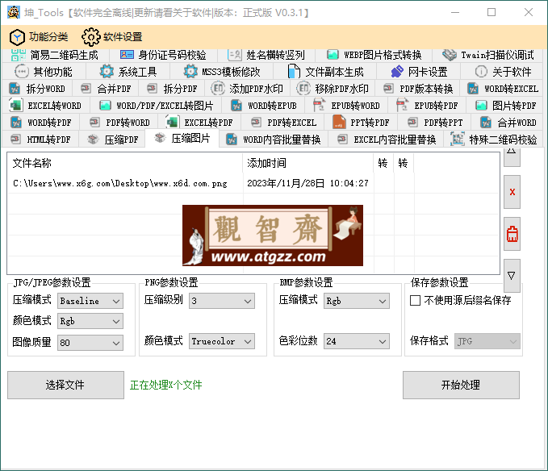Click the EXCEL转WORD icon
This screenshot has height=471, width=548.
16,106
